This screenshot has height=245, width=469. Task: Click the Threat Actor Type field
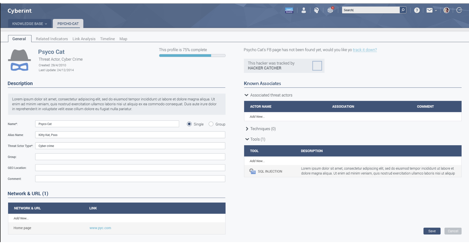[x=130, y=146]
